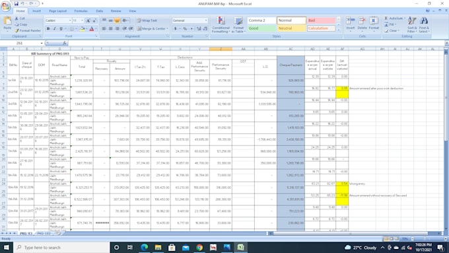
Task: Open Sort & Filter menu
Action: [x=412, y=24]
